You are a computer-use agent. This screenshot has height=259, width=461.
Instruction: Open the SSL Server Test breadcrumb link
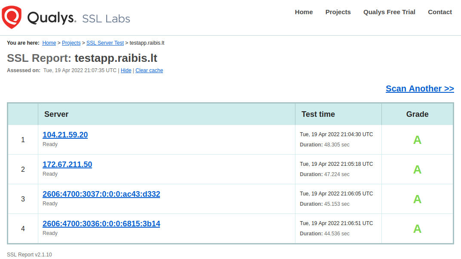pyautogui.click(x=105, y=43)
